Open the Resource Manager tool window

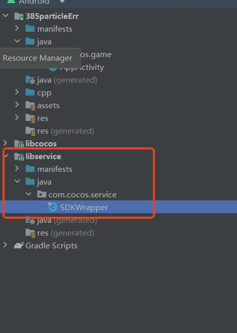38,58
